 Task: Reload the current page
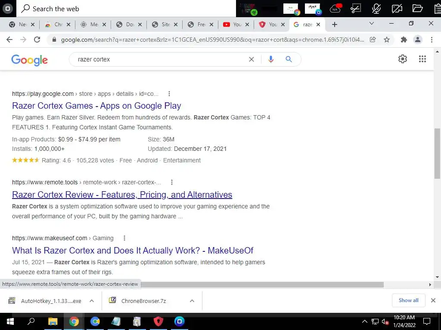click(37, 40)
